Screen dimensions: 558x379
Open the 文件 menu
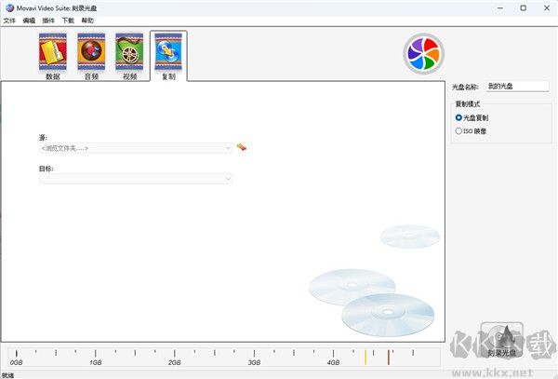[9, 20]
